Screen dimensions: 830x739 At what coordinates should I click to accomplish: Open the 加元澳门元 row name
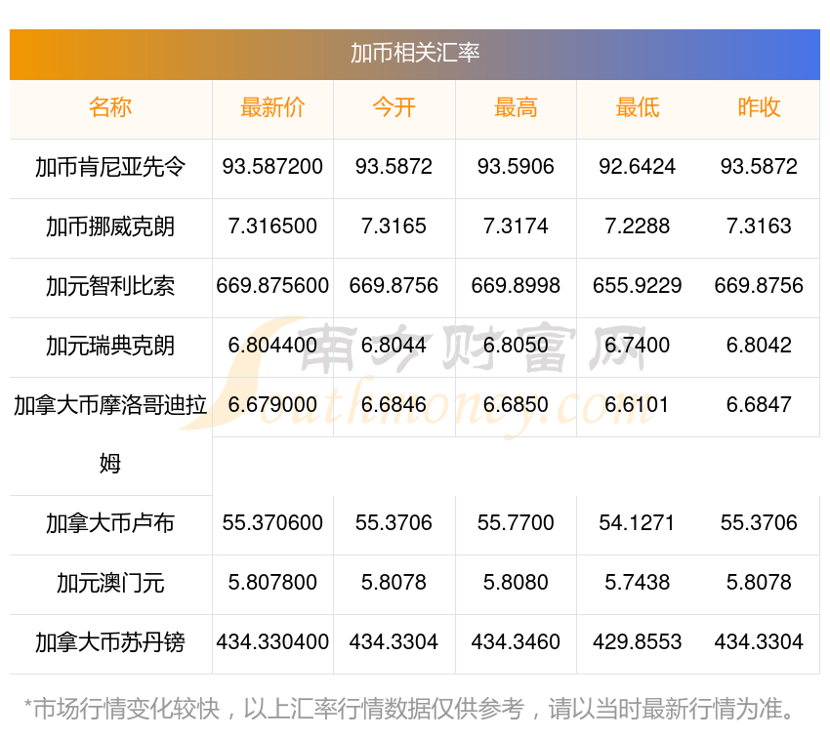click(x=110, y=583)
